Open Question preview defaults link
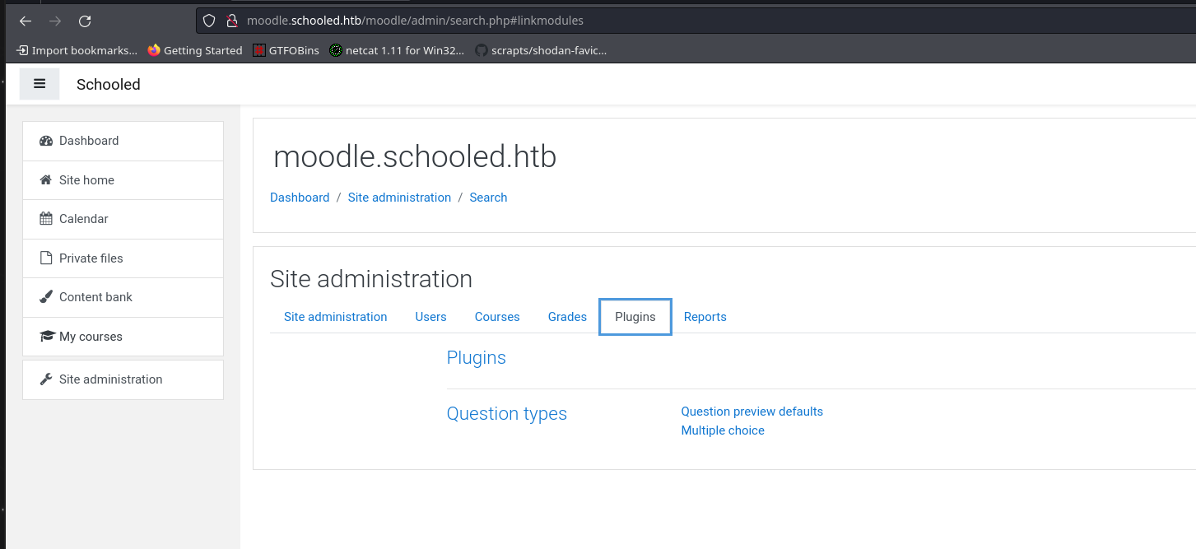 tap(752, 412)
